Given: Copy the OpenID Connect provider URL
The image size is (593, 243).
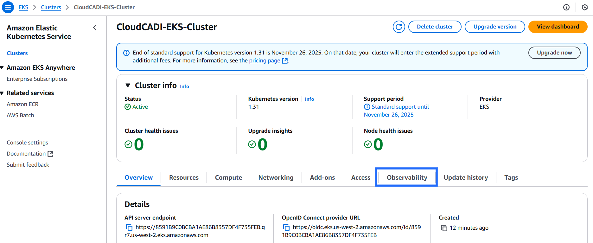Looking at the screenshot, I should (x=286, y=227).
